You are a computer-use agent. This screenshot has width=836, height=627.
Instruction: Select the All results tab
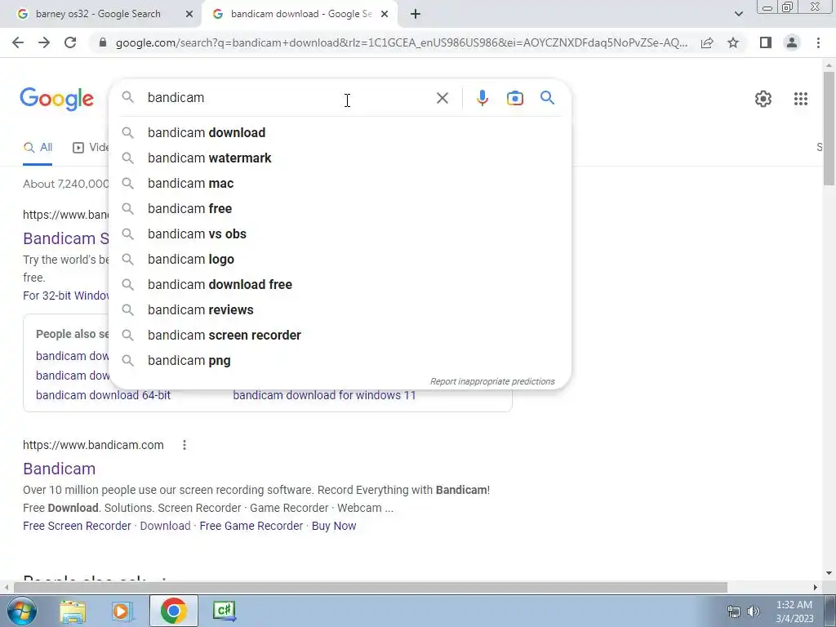(38, 147)
